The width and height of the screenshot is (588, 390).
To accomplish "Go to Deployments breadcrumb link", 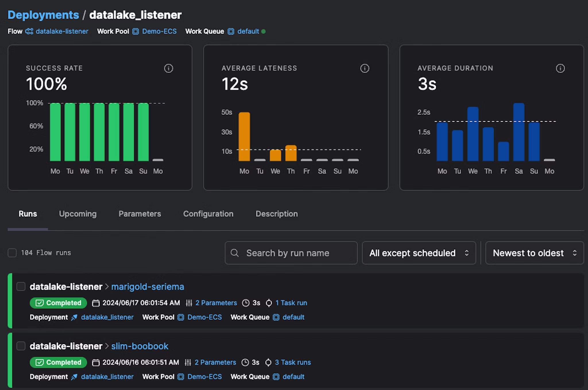I will pyautogui.click(x=43, y=15).
